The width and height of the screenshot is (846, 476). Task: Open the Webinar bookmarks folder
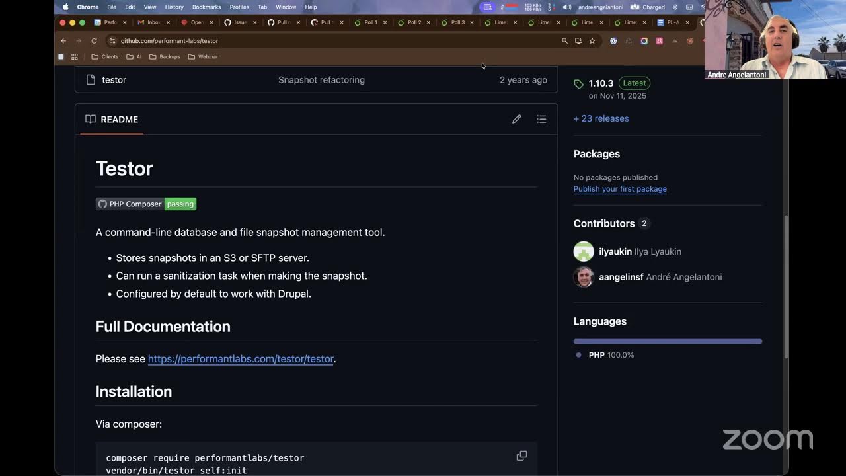pyautogui.click(x=203, y=57)
